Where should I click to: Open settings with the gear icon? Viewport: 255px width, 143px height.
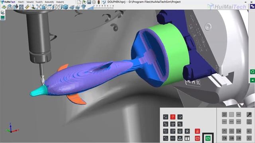point(94,2)
